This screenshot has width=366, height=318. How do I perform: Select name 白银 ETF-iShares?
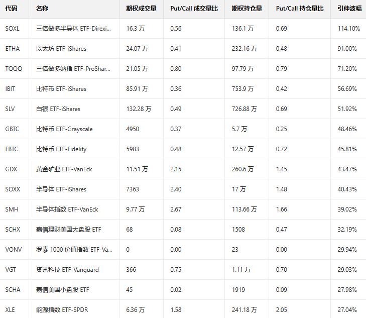[x=58, y=109]
